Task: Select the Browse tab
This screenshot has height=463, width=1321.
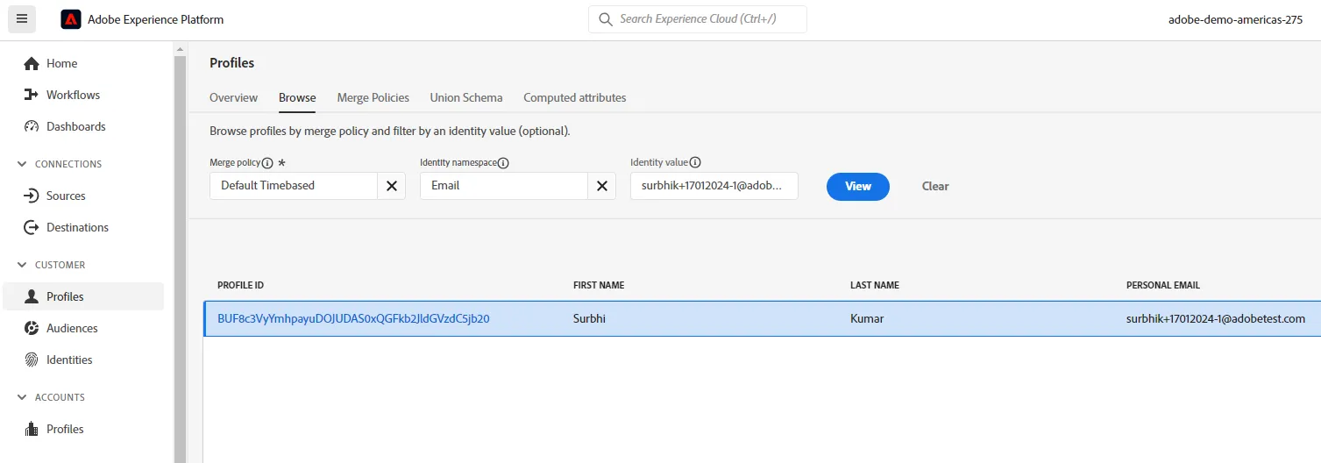Action: click(297, 97)
